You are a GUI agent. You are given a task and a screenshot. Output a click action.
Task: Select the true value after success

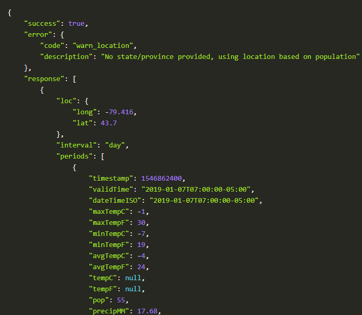(x=76, y=24)
